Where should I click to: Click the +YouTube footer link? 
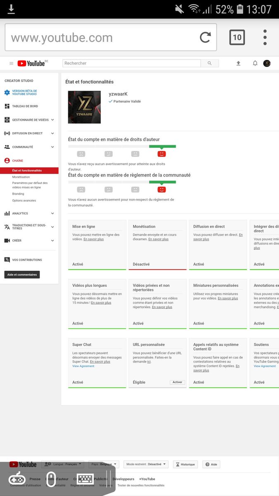[x=147, y=479]
